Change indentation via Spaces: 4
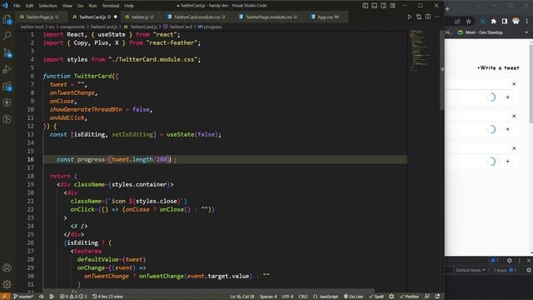Viewport: 533px width, 300px height. [x=268, y=297]
